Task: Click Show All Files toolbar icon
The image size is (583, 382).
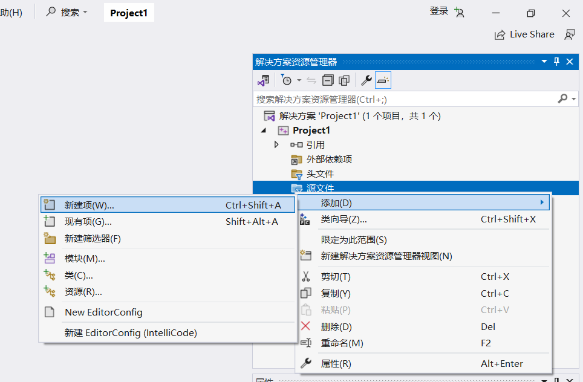Action: [344, 80]
